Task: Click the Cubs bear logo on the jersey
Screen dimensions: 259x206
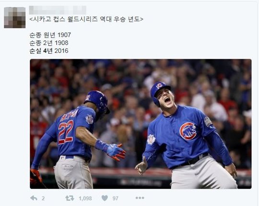Action: point(188,131)
